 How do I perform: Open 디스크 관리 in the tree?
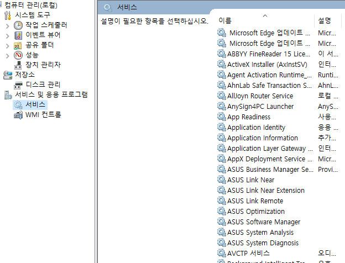(43, 85)
